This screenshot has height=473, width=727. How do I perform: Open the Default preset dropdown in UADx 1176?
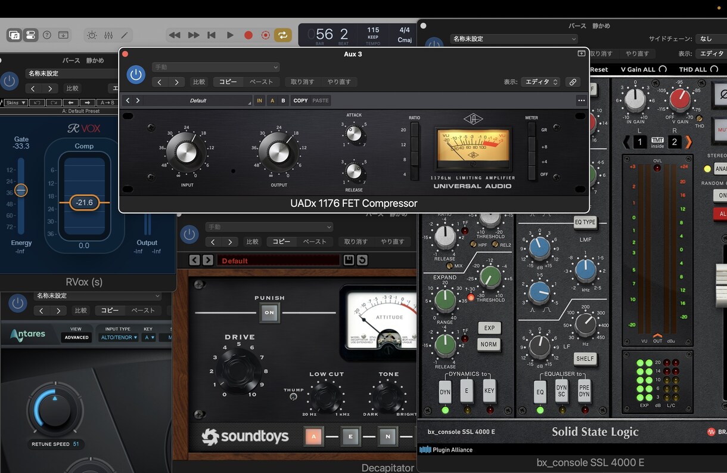(x=198, y=101)
